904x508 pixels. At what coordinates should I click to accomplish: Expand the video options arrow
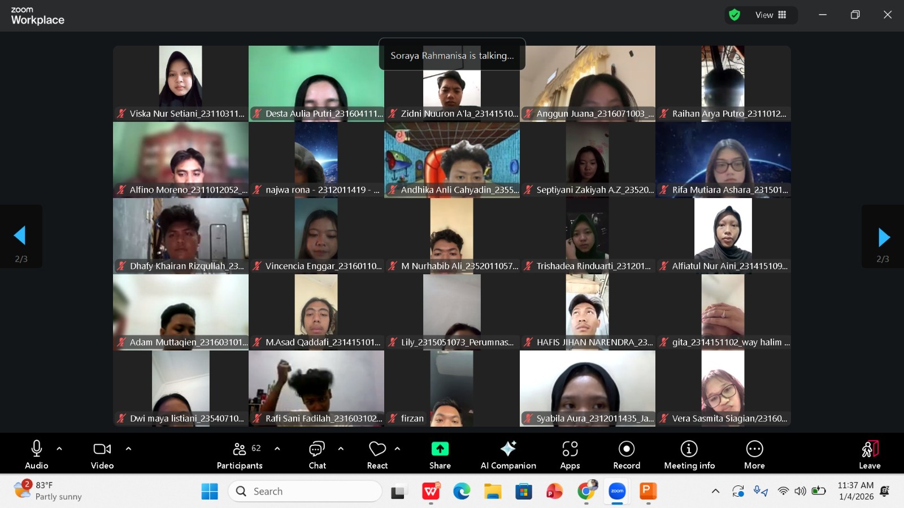[x=128, y=449]
